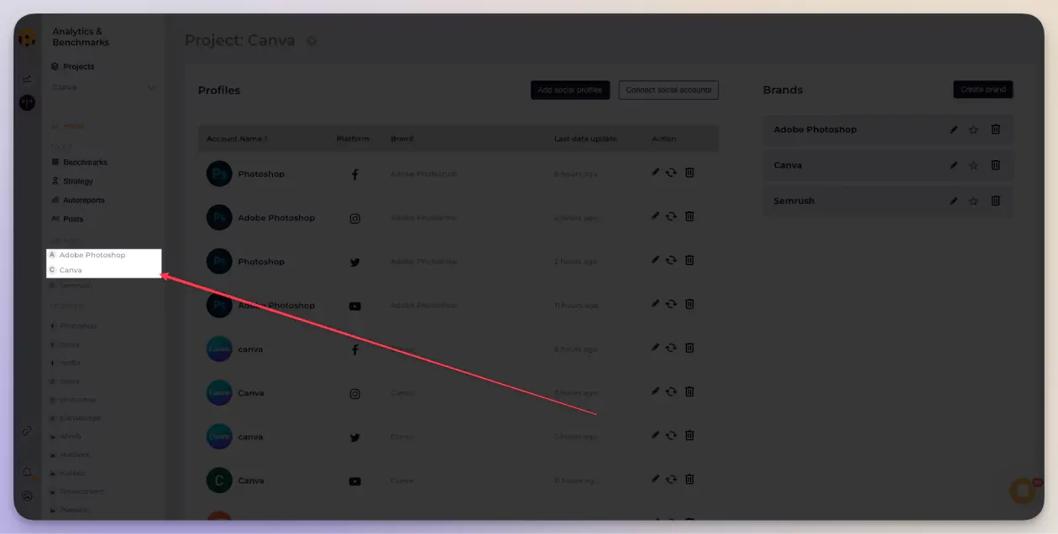Open the chat widget bubble
Screen dimensions: 1058x534
pos(1022,490)
